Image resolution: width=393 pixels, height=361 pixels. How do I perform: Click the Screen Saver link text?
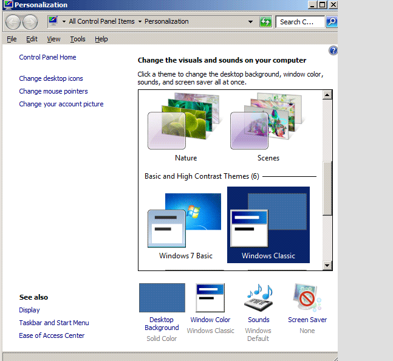(x=307, y=320)
